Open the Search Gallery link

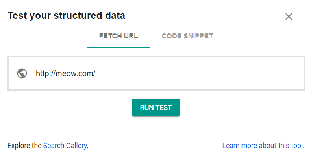point(65,146)
